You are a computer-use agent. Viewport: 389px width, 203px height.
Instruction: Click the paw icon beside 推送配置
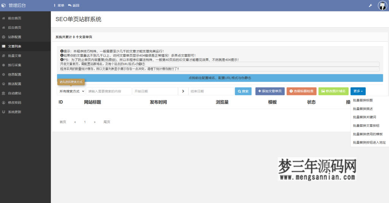click(x=3, y=84)
